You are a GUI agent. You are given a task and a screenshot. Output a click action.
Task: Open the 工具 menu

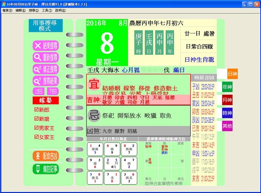tap(47, 10)
